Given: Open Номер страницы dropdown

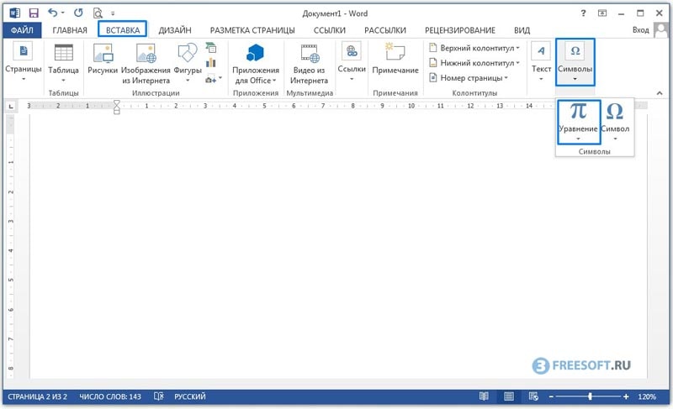Looking at the screenshot, I should pyautogui.click(x=469, y=78).
